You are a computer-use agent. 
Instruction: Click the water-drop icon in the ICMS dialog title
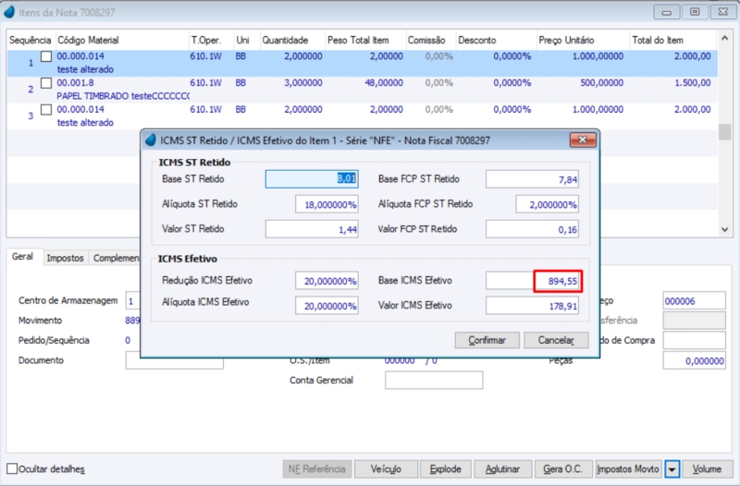click(151, 140)
